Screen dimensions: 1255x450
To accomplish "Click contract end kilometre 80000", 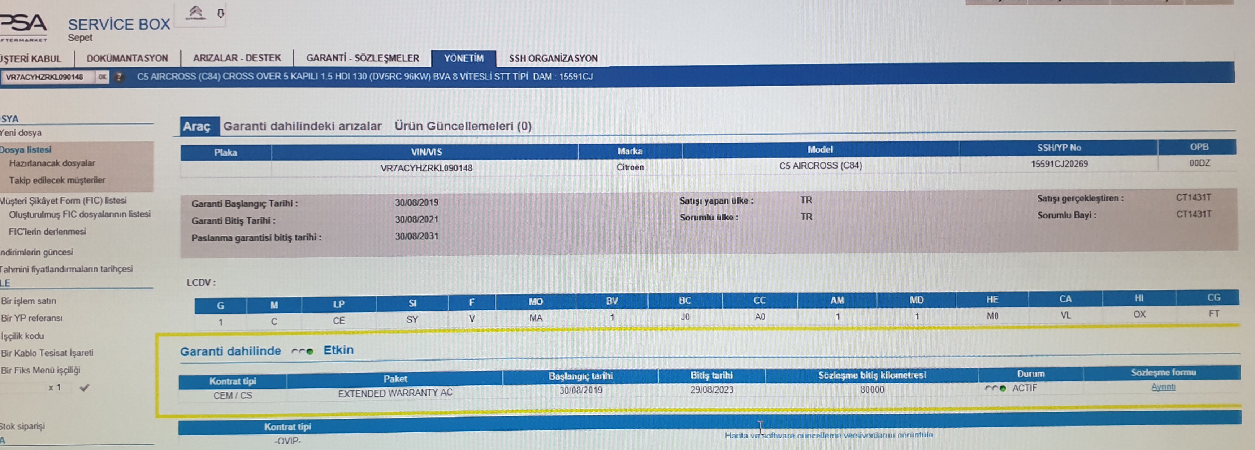I will [872, 390].
